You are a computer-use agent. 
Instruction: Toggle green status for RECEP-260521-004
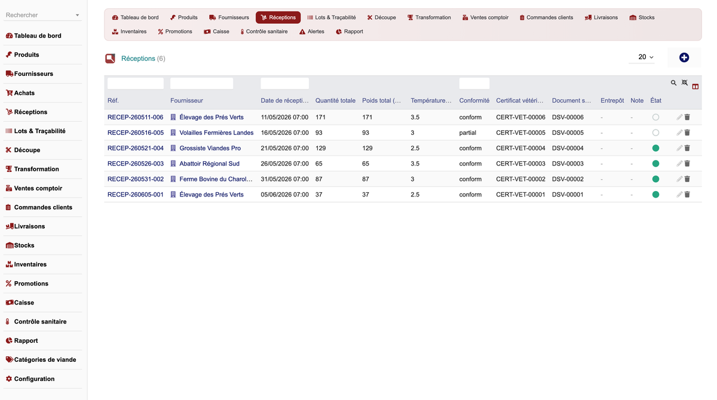[x=655, y=148]
